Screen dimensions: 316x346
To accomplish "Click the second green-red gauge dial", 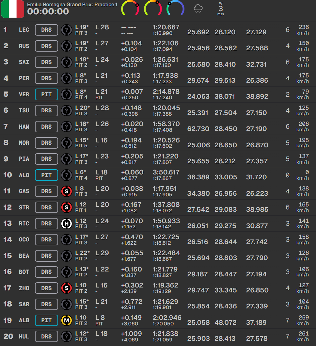I will point(153,8).
